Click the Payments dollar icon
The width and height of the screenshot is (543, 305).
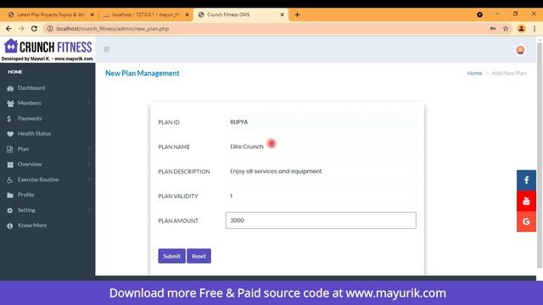(x=9, y=119)
